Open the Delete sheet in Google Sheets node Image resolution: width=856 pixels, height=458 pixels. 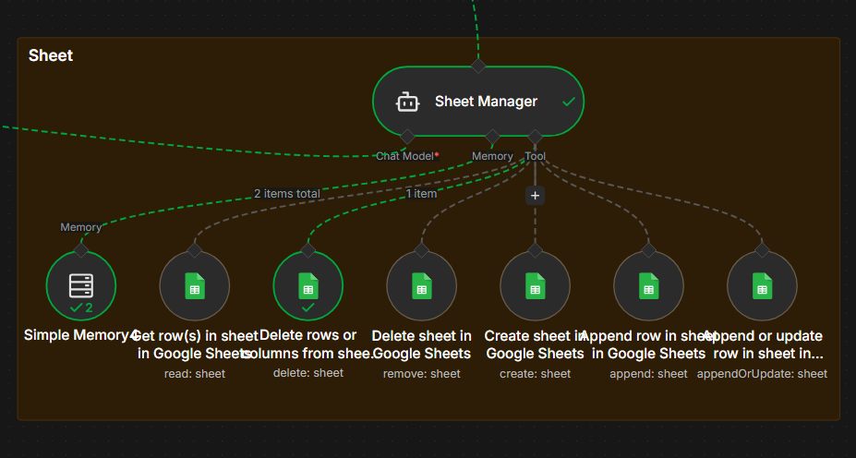(421, 285)
